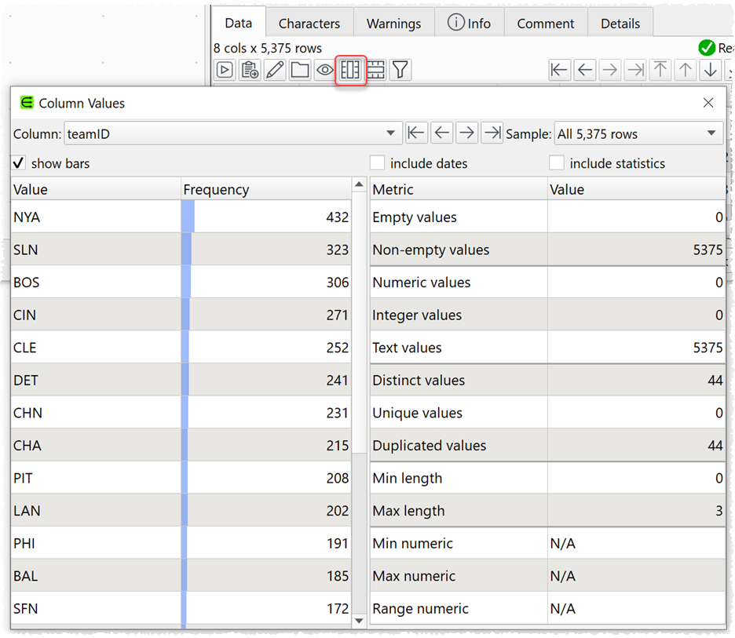Viewport: 735px width, 638px height.
Task: Click the funnel filter icon
Action: click(400, 71)
